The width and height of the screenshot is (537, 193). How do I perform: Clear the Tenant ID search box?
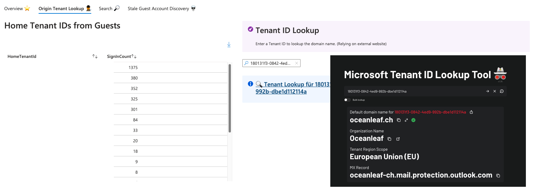(x=297, y=63)
